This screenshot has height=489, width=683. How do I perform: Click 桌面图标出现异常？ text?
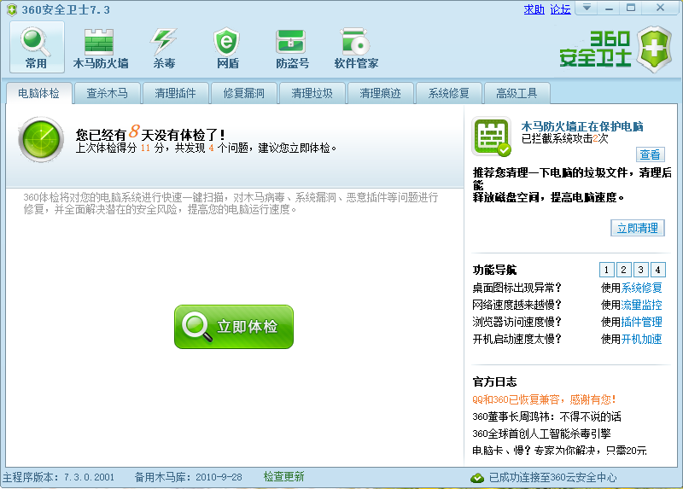[517, 288]
